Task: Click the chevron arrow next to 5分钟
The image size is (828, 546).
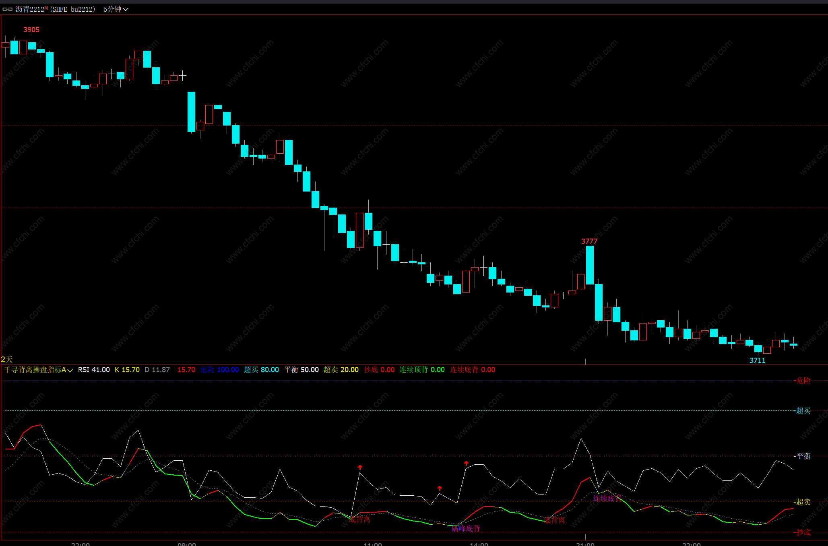Action: tap(126, 9)
